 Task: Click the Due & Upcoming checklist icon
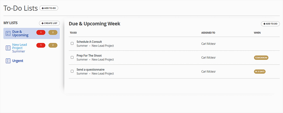coord(8,33)
